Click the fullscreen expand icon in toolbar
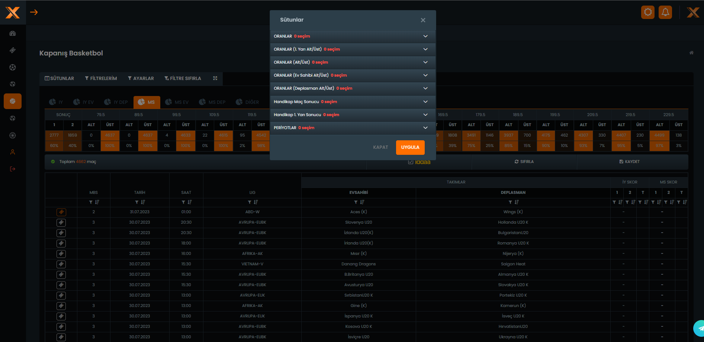The image size is (704, 342). (215, 78)
